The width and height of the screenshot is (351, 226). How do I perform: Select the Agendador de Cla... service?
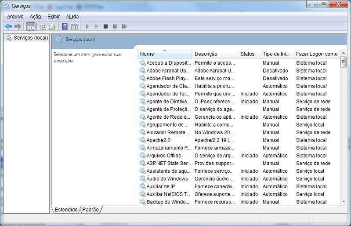pyautogui.click(x=239, y=86)
